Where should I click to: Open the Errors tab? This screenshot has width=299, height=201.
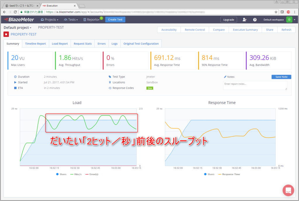click(101, 44)
